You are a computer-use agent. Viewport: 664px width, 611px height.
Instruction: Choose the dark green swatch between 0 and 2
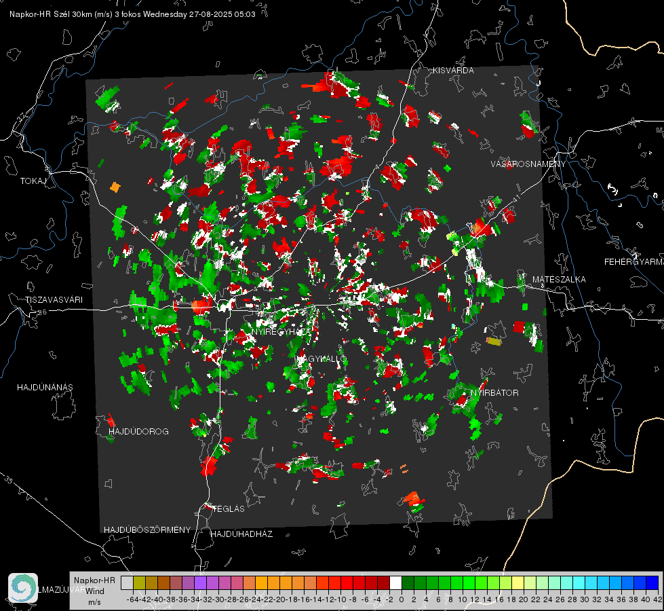pos(408,582)
